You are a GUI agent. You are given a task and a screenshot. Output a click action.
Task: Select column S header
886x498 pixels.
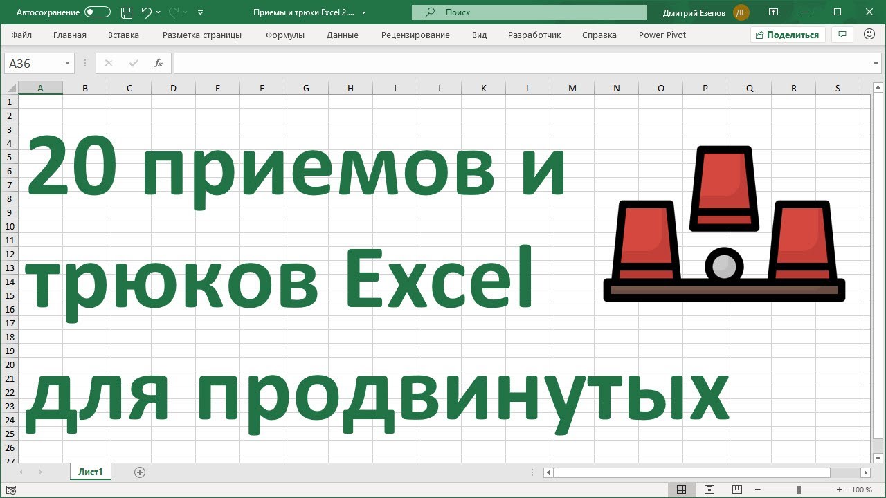click(x=838, y=88)
